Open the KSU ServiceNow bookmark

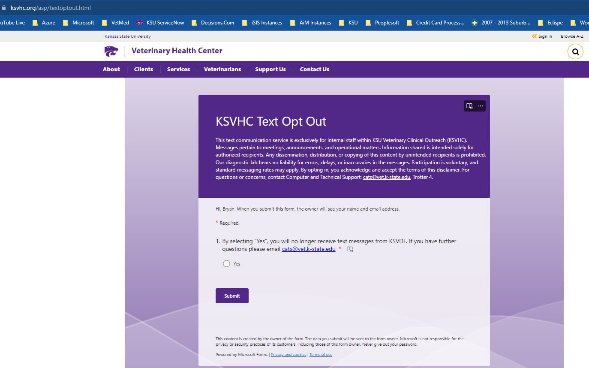point(160,23)
